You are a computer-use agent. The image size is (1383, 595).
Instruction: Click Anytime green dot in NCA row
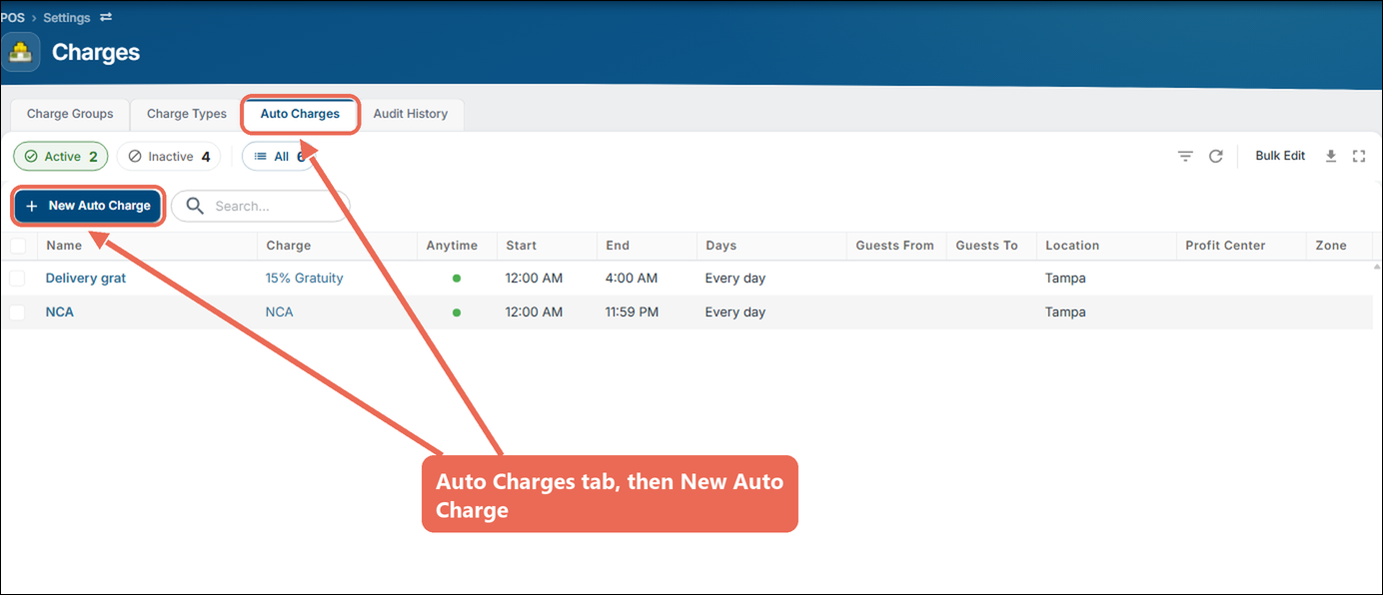click(457, 312)
